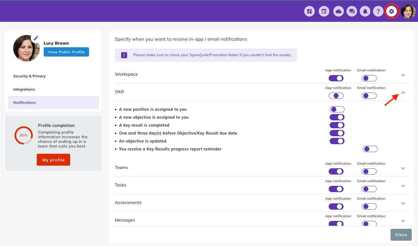Toggle Messages app notification switch
418x246 pixels.
336,224
